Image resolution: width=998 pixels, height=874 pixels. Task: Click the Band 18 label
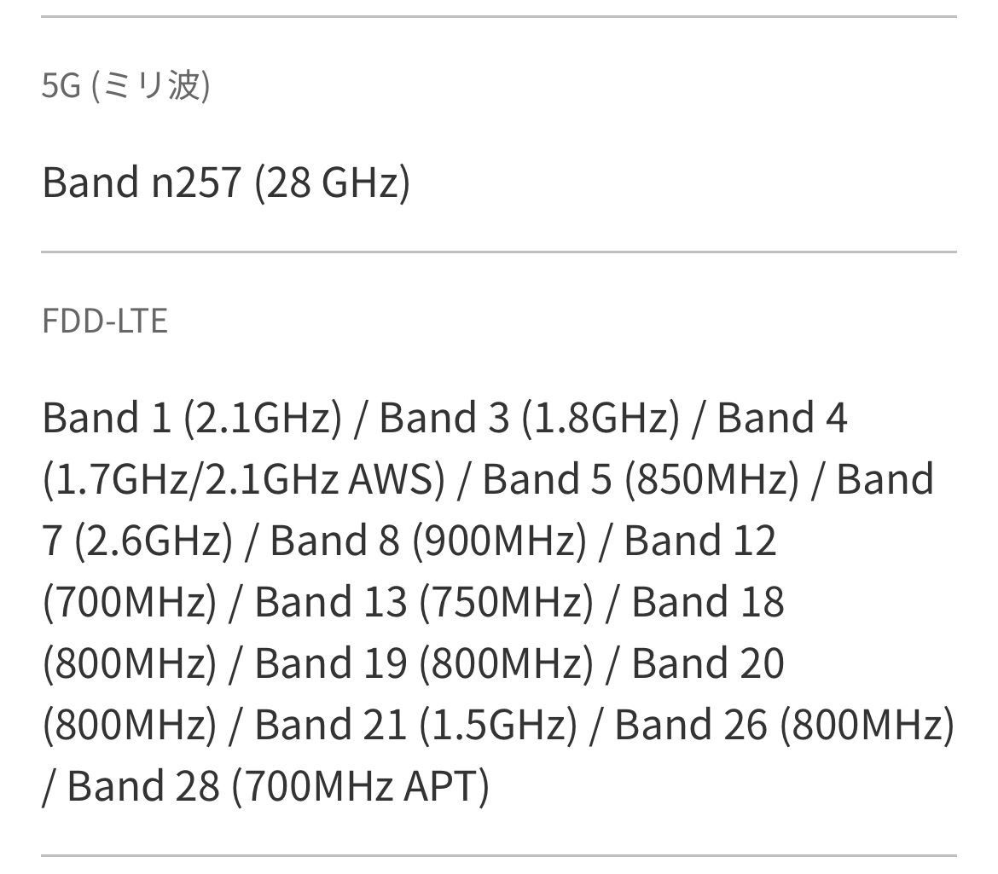point(707,602)
